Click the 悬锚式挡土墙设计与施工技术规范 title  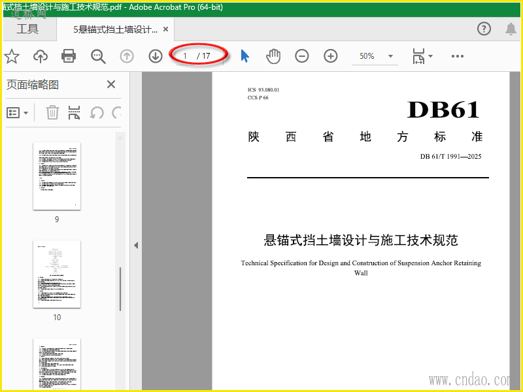tap(361, 240)
